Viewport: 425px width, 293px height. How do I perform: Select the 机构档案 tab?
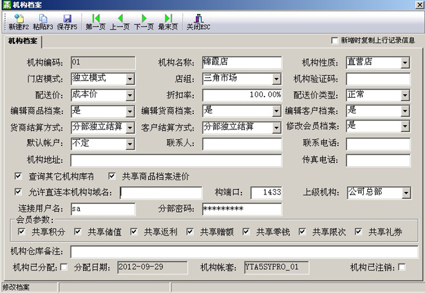coord(23,41)
